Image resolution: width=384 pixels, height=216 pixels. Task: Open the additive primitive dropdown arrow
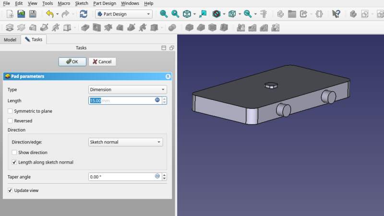(x=75, y=27)
